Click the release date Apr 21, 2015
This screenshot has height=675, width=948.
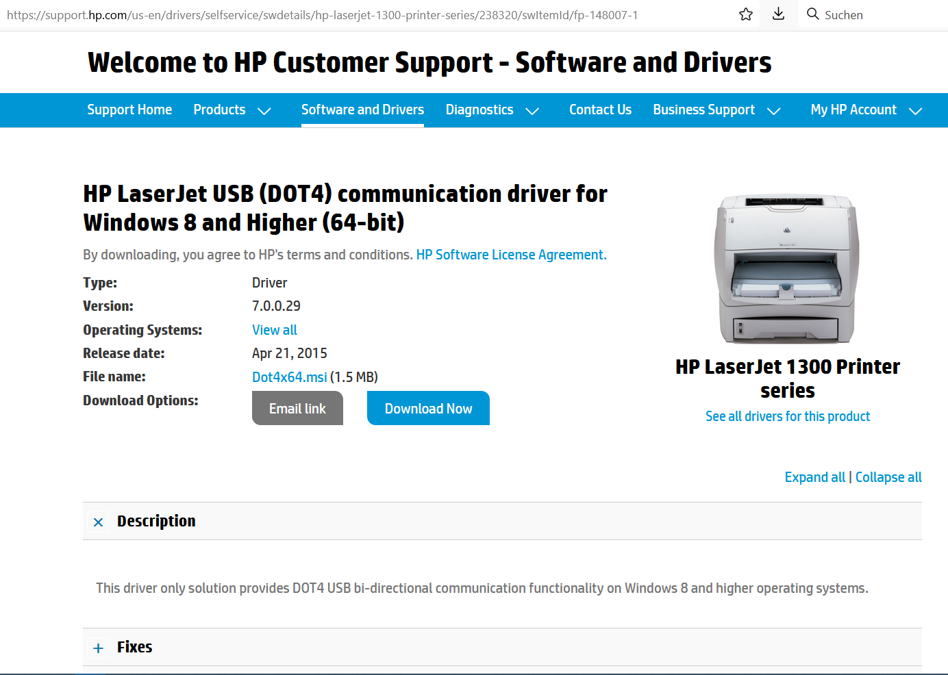[290, 353]
